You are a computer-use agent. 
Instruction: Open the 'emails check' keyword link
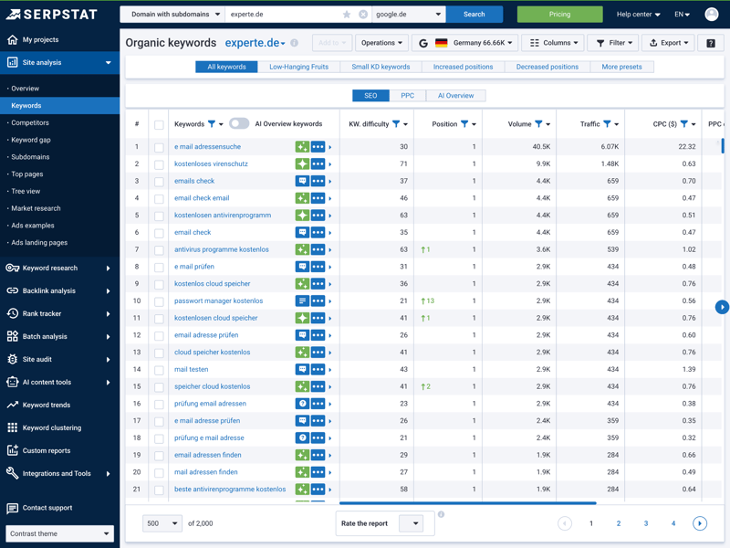point(194,181)
